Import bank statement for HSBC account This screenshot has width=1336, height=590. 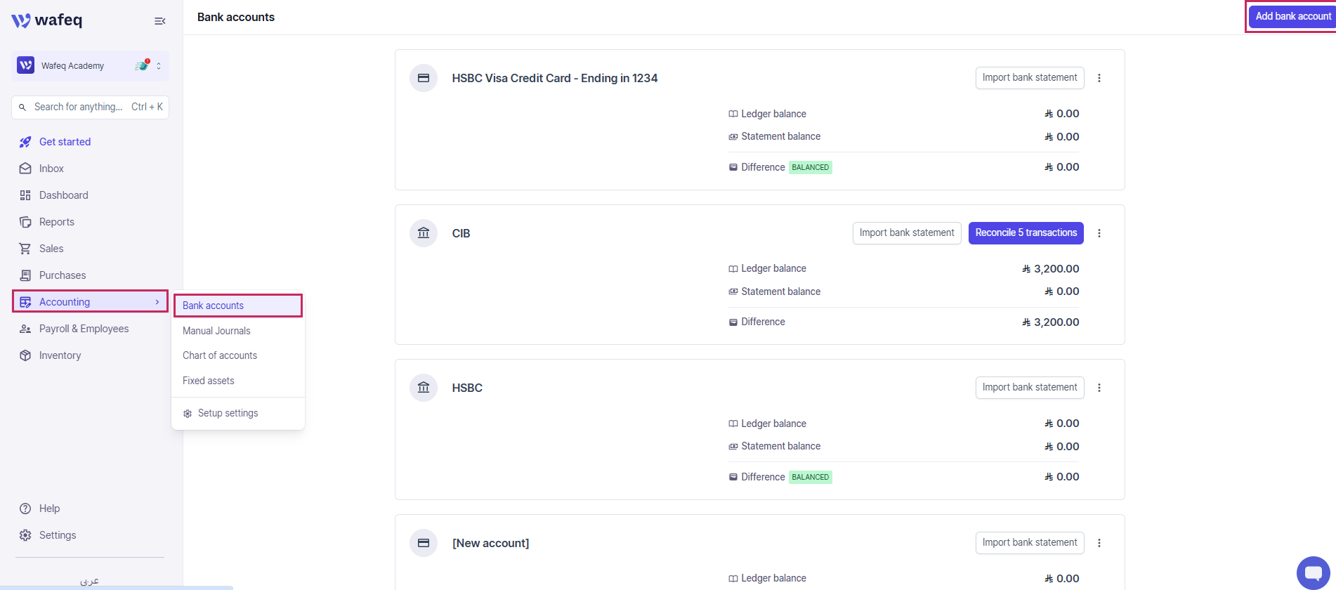point(1030,388)
